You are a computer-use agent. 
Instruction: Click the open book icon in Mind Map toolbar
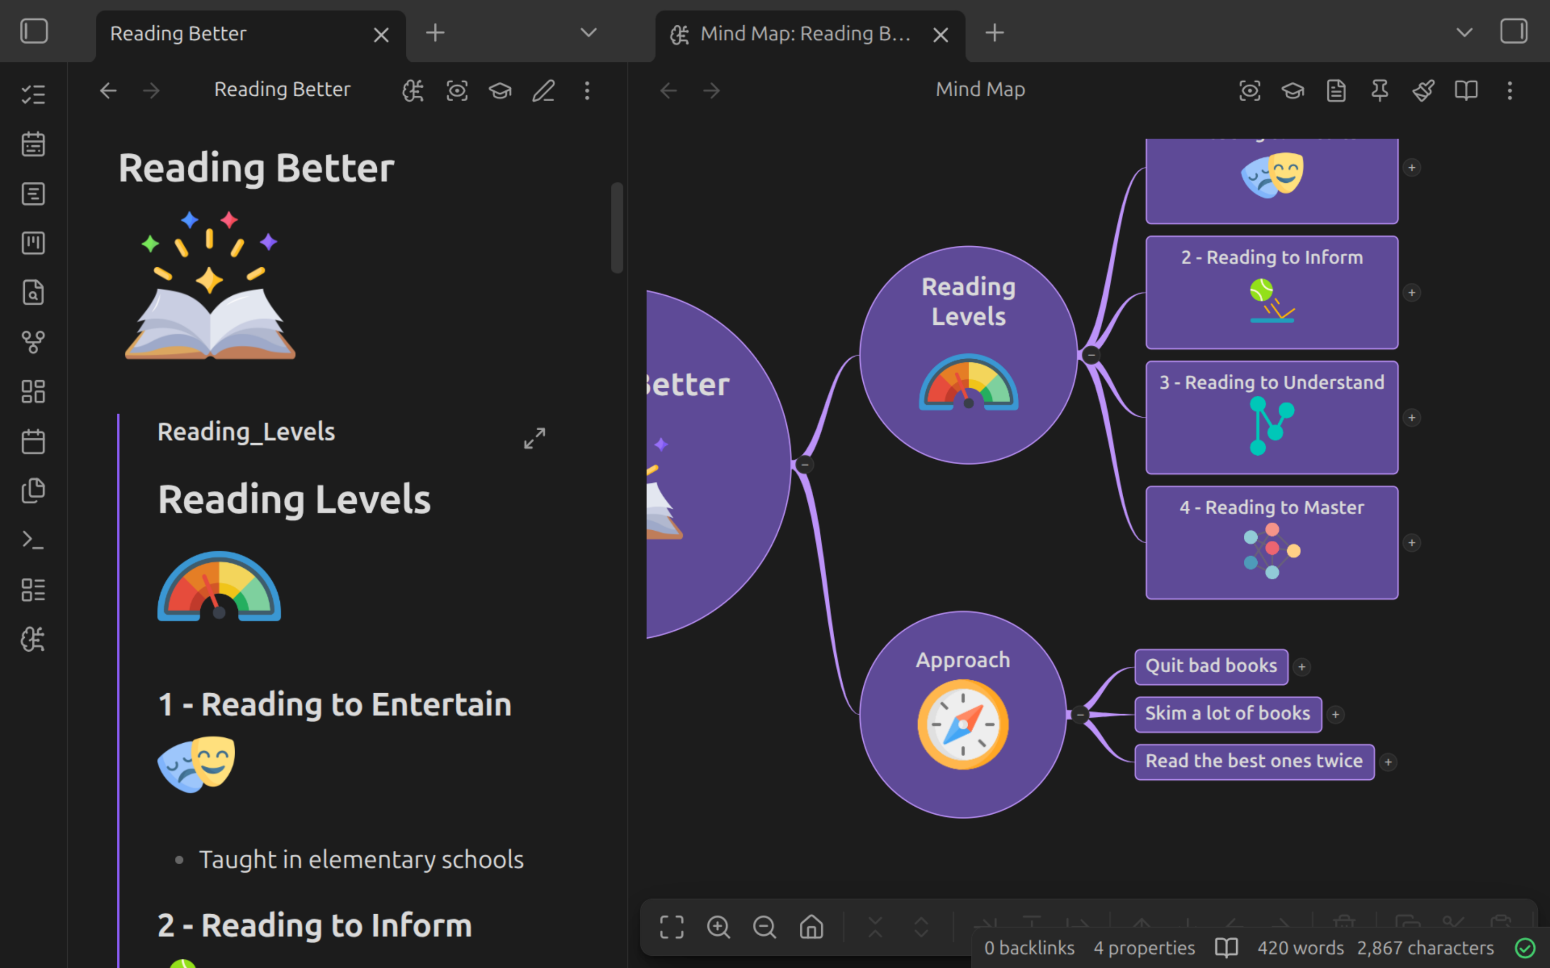point(1466,91)
